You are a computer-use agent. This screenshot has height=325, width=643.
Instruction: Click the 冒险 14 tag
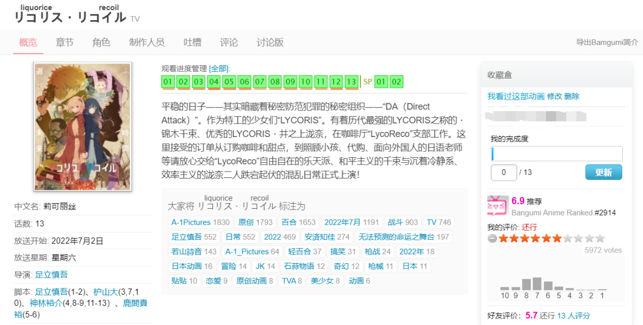(x=234, y=267)
